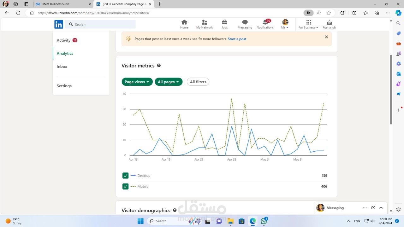Open Activity in the admin sidebar
Image resolution: width=404 pixels, height=227 pixels.
click(x=63, y=40)
